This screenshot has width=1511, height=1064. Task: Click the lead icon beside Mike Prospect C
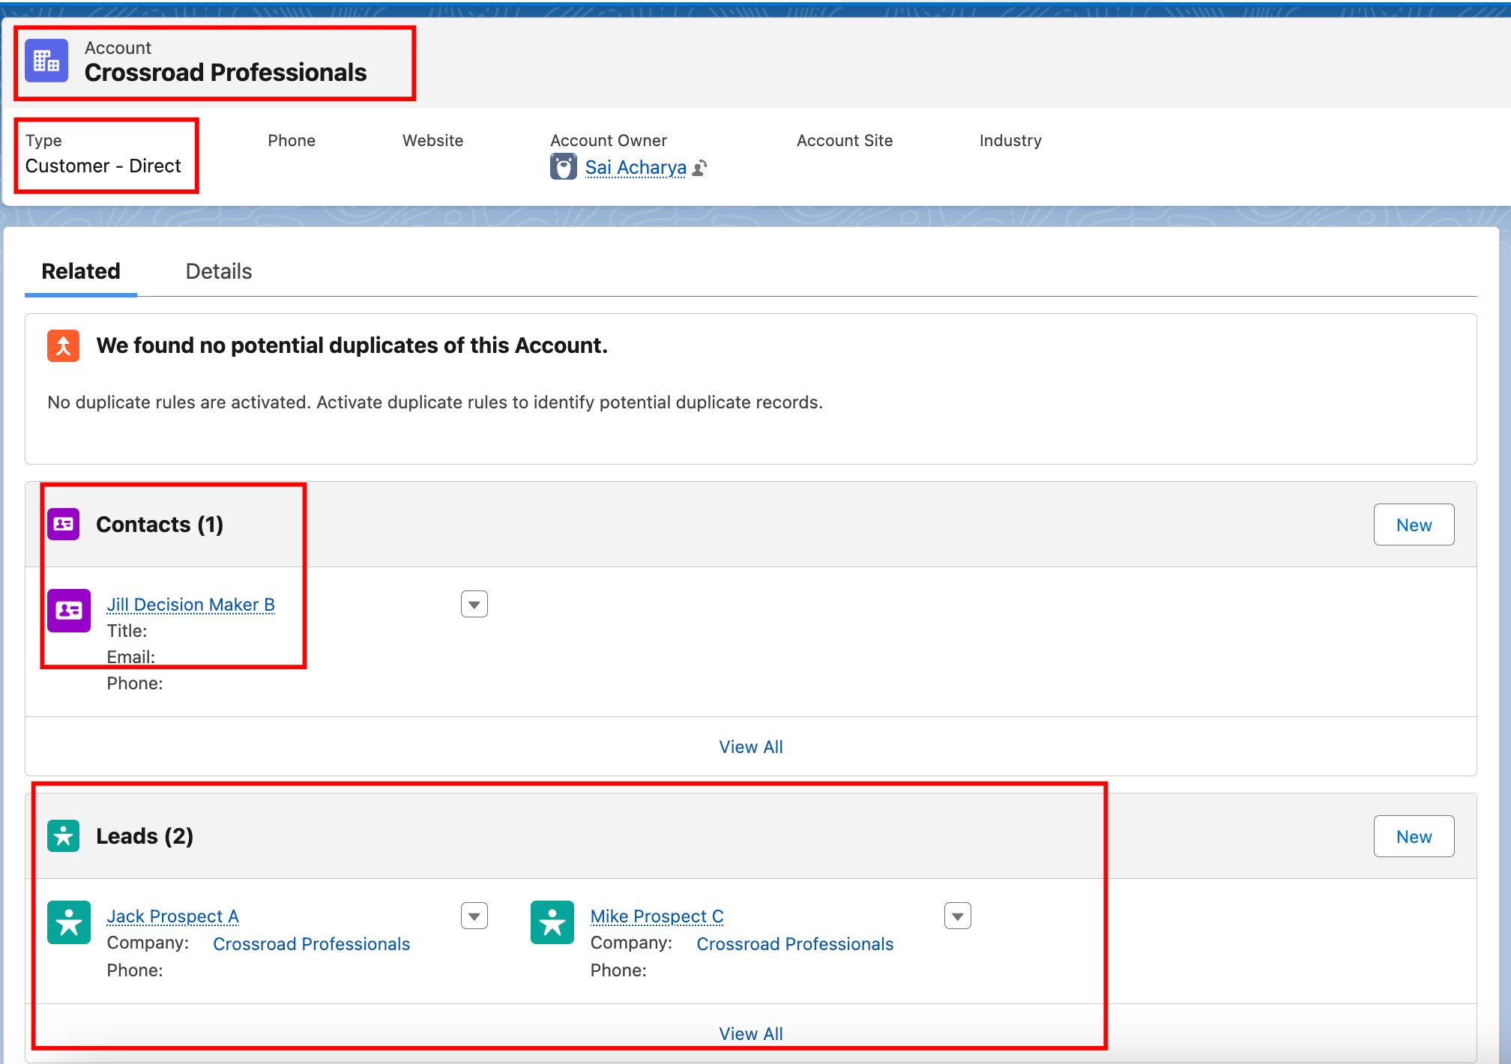pyautogui.click(x=552, y=922)
